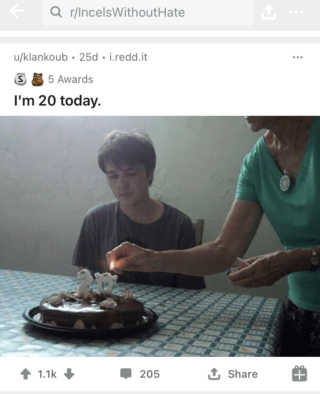This screenshot has width=320, height=394.
Task: Downvote the post with down arrow
Action: [69, 373]
